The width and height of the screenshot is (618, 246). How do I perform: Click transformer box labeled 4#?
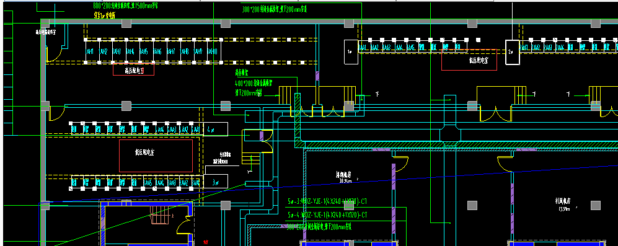pos(216,129)
